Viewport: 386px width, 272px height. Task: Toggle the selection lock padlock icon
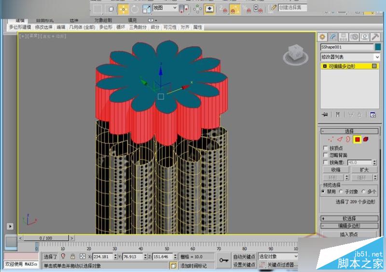[x=73, y=257]
